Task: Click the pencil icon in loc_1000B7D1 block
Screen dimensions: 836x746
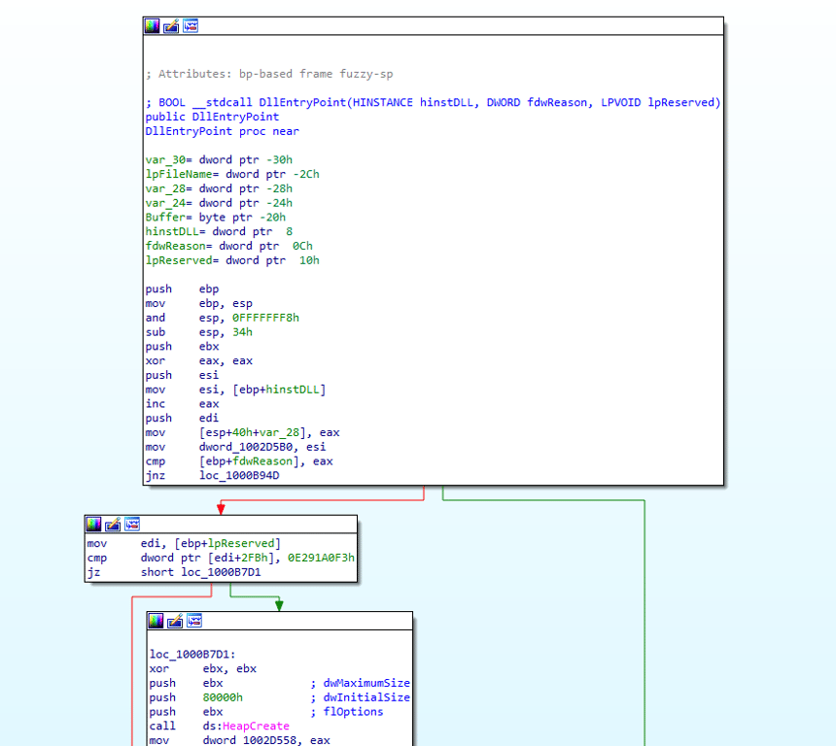Action: (175, 621)
